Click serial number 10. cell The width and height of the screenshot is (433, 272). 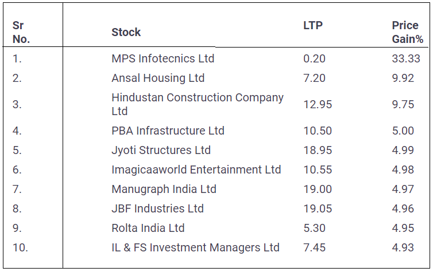[20, 247]
